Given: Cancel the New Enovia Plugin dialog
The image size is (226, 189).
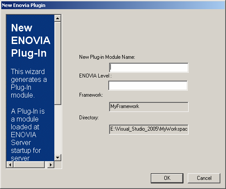Looking at the screenshot, I should [204, 178].
